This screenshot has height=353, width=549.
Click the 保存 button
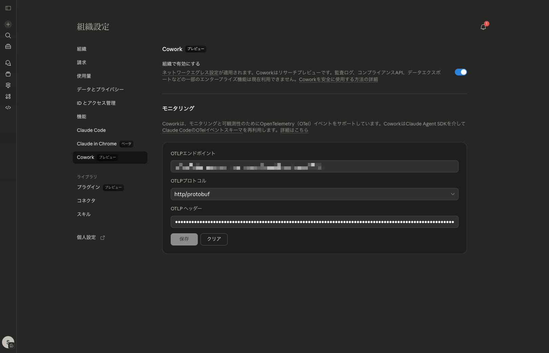[x=184, y=239]
